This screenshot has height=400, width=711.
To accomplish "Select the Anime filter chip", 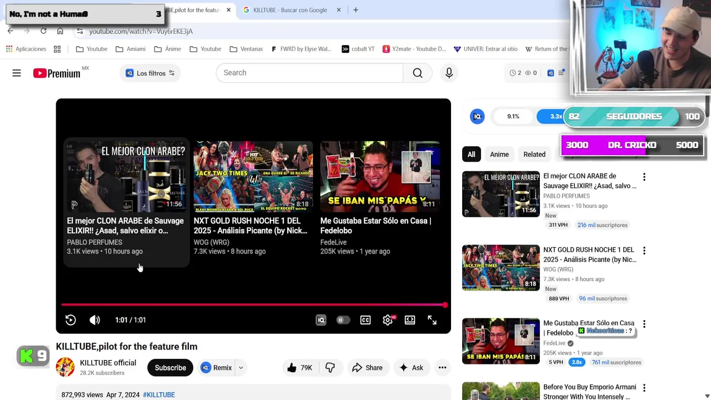I will click(499, 154).
